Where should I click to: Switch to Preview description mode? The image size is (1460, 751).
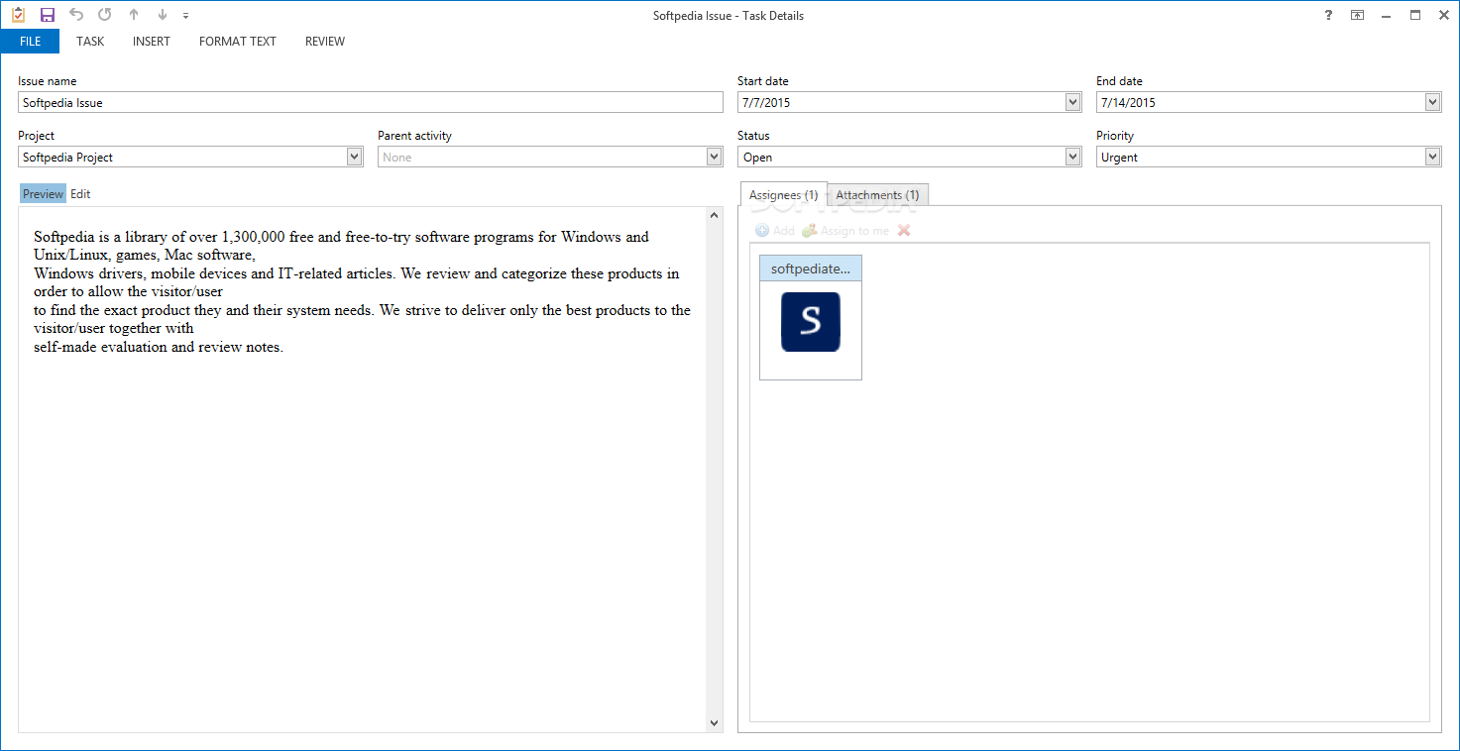point(43,194)
